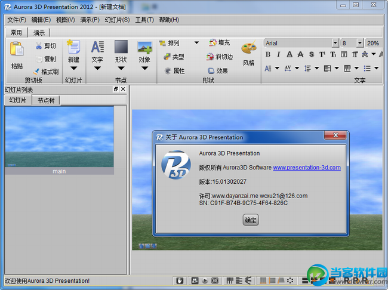The width and height of the screenshot is (388, 290).
Task: Open the Edit (编辑) menu
Action: click(41, 20)
